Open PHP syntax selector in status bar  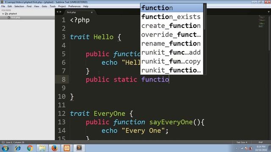coord(261,142)
